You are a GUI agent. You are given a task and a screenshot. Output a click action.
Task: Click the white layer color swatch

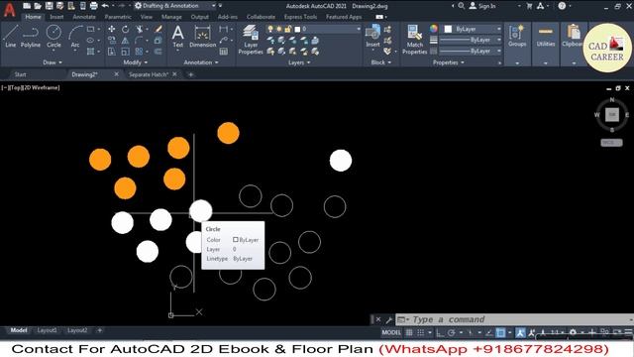point(297,29)
